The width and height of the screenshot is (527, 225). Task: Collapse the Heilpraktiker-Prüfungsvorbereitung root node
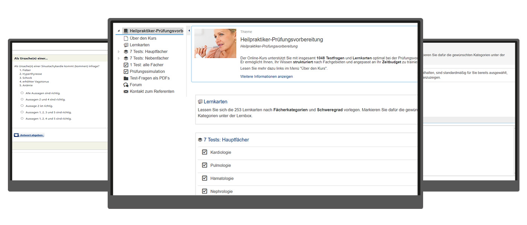[x=119, y=31]
